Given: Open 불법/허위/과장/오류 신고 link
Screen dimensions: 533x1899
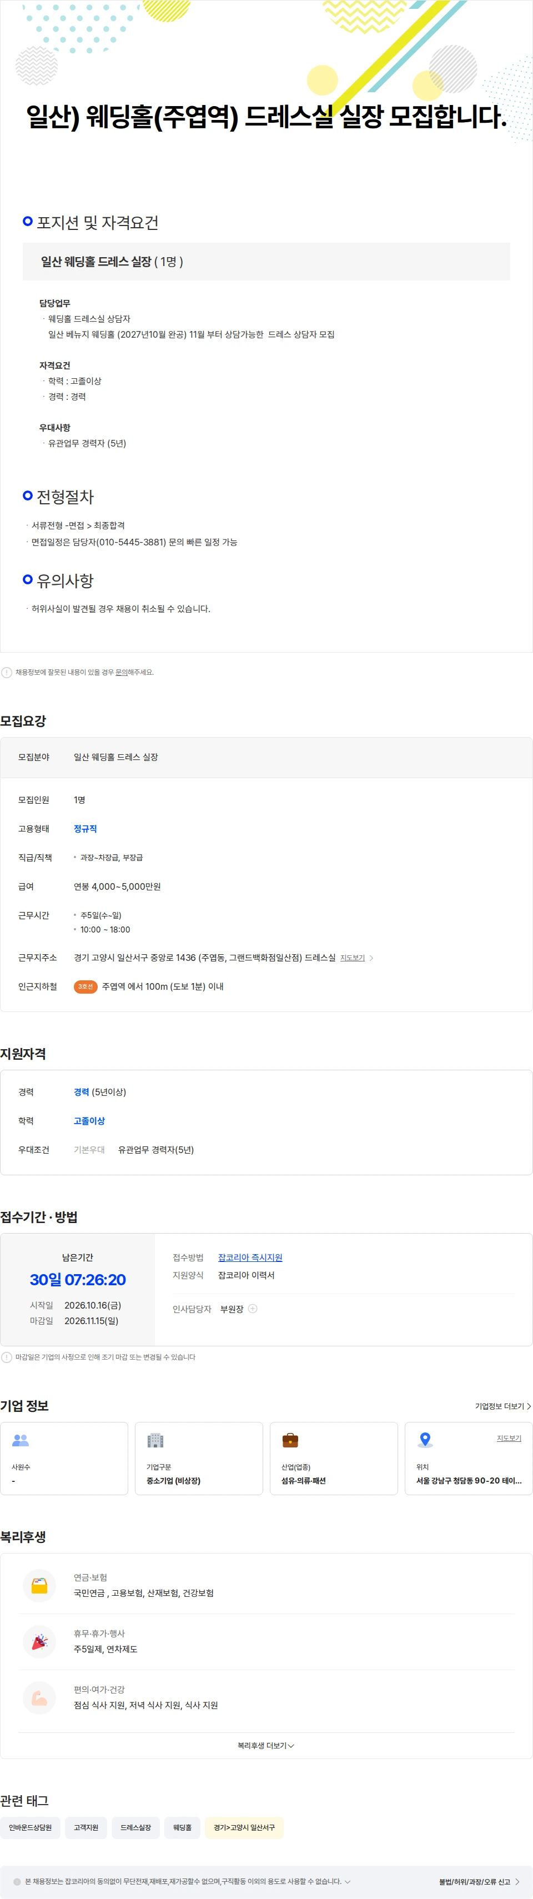Looking at the screenshot, I should tap(479, 1881).
